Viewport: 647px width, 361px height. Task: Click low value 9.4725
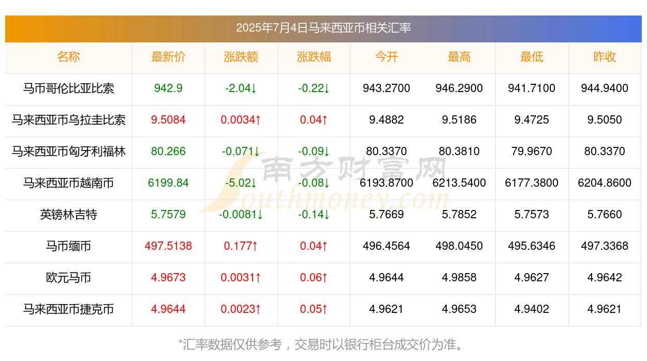click(532, 120)
